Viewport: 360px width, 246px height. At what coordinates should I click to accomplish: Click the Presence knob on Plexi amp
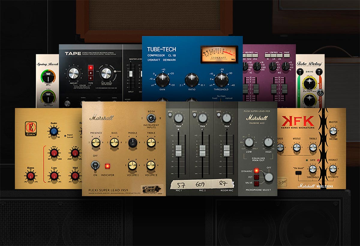(x=96, y=143)
